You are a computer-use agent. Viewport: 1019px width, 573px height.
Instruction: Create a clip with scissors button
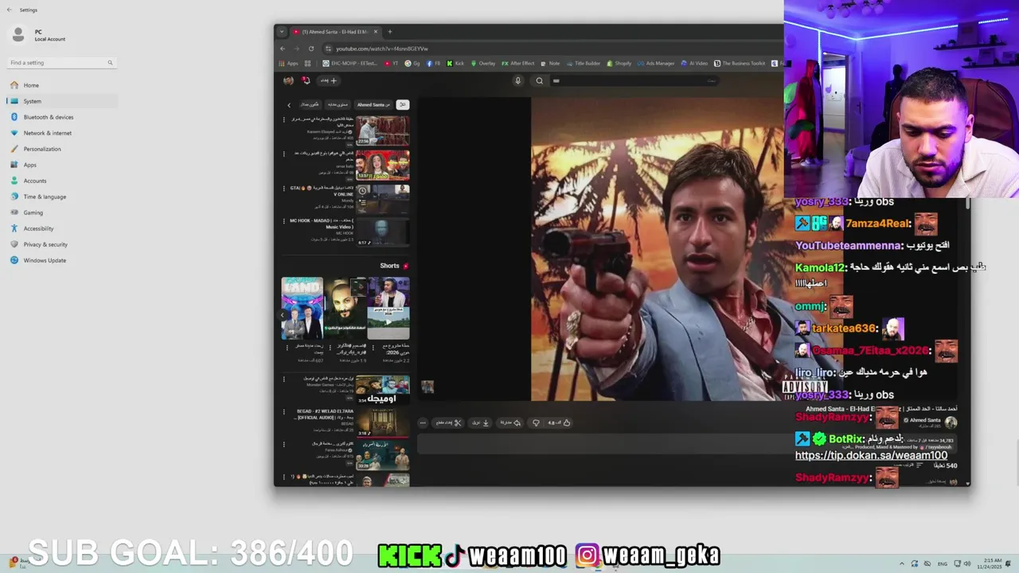pyautogui.click(x=448, y=423)
